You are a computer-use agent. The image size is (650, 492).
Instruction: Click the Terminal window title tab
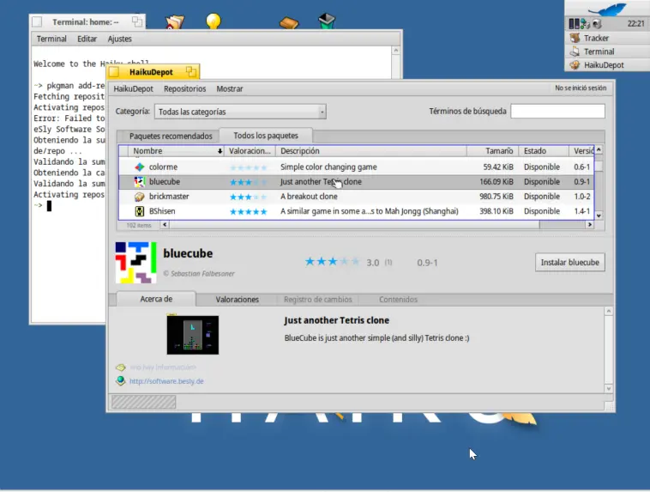(x=87, y=22)
